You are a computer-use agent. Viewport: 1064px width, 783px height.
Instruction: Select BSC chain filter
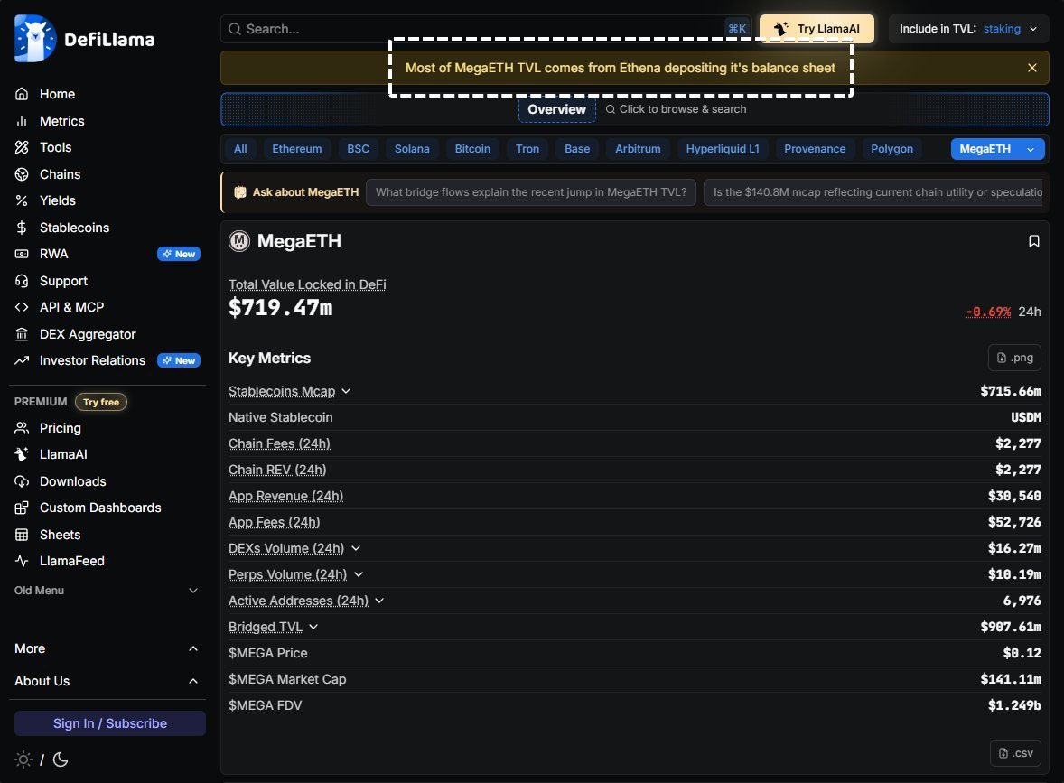point(359,149)
